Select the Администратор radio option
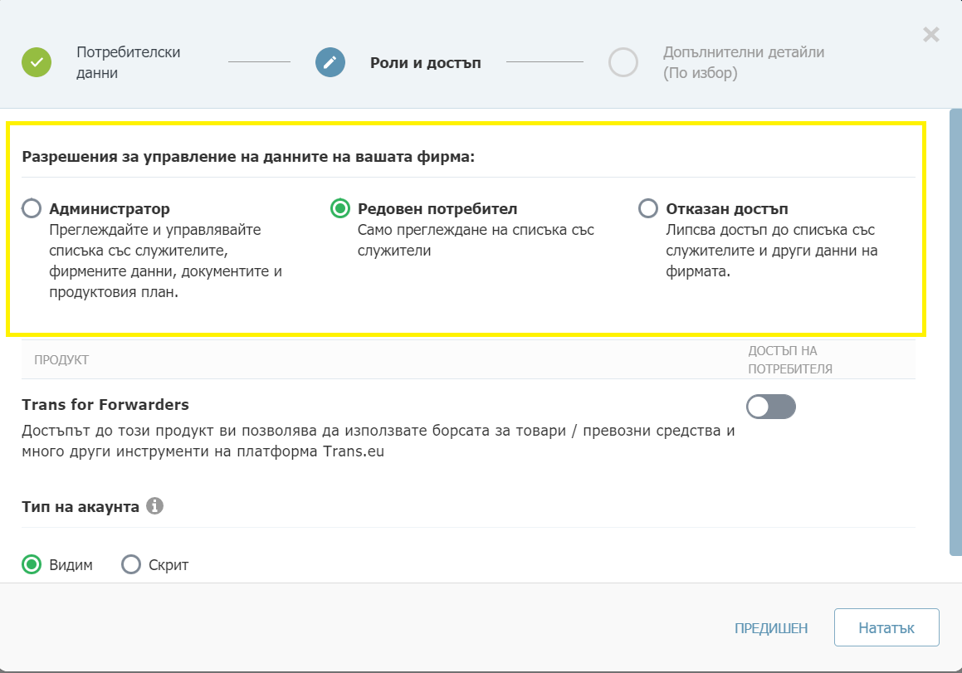The width and height of the screenshot is (962, 673). coord(32,208)
